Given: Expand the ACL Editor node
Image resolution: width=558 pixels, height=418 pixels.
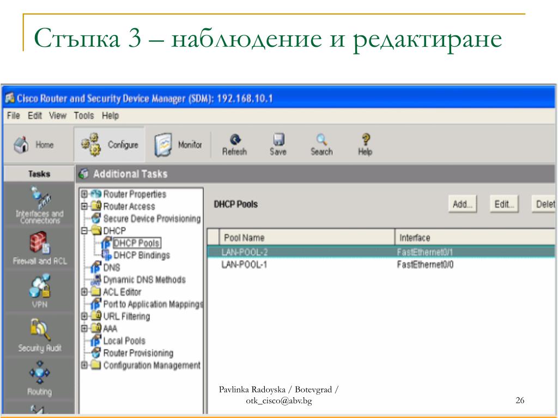Looking at the screenshot, I should [84, 292].
